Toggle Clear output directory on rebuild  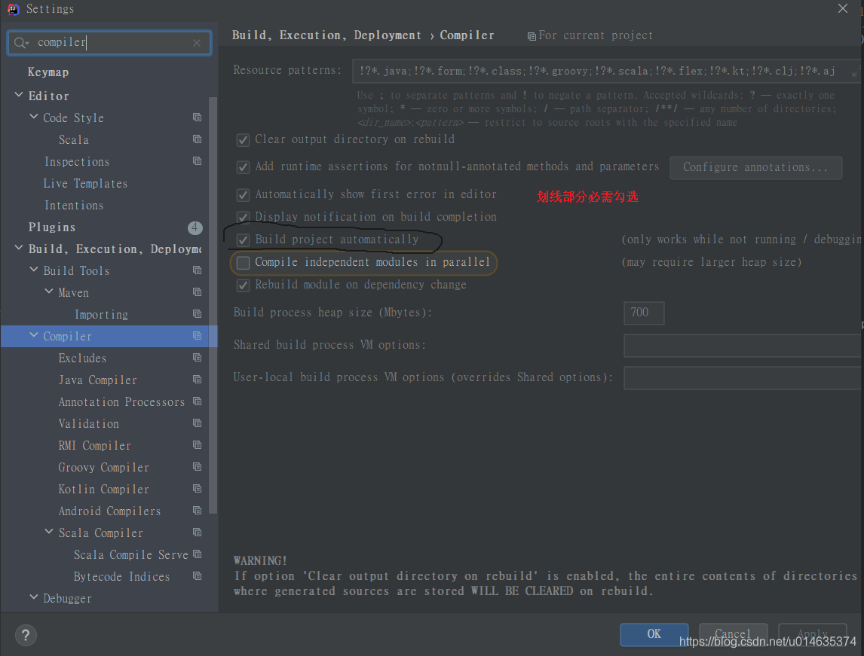point(243,140)
